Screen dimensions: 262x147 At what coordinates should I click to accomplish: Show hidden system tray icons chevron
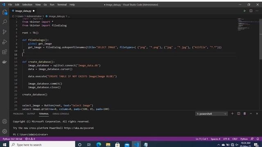(218, 145)
